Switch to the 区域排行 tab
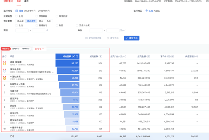The width and height of the screenshot is (209, 140). click(16, 49)
